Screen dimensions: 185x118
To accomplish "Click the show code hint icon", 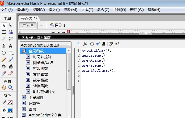I will point(111,44).
